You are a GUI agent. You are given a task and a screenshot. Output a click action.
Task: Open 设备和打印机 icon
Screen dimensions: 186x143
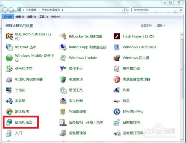point(117,133)
